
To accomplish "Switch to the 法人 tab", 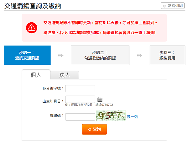I will (65, 75).
